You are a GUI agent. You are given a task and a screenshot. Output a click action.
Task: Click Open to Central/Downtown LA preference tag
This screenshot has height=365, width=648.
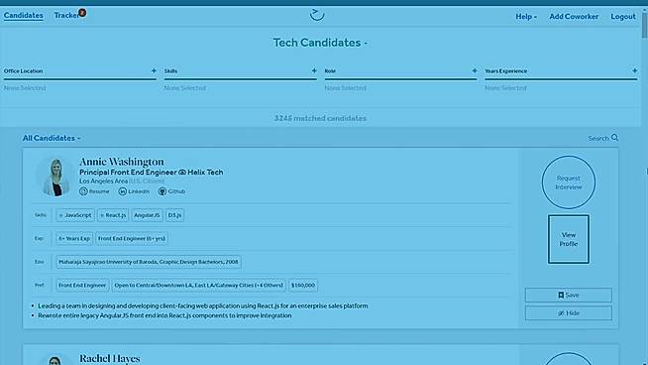click(199, 285)
